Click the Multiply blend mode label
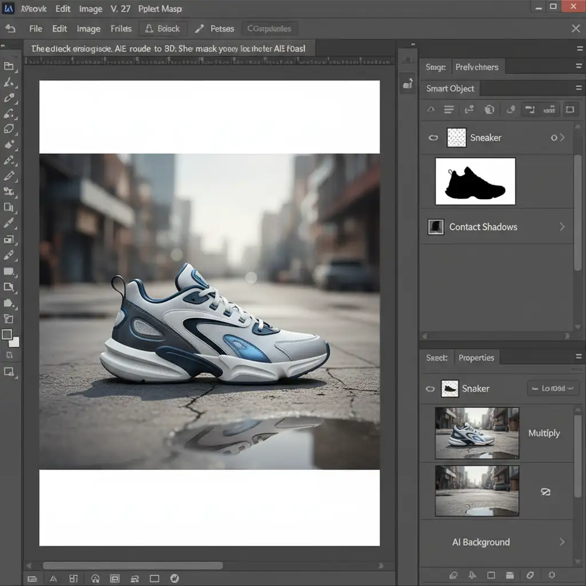Image resolution: width=586 pixels, height=586 pixels. [x=544, y=433]
